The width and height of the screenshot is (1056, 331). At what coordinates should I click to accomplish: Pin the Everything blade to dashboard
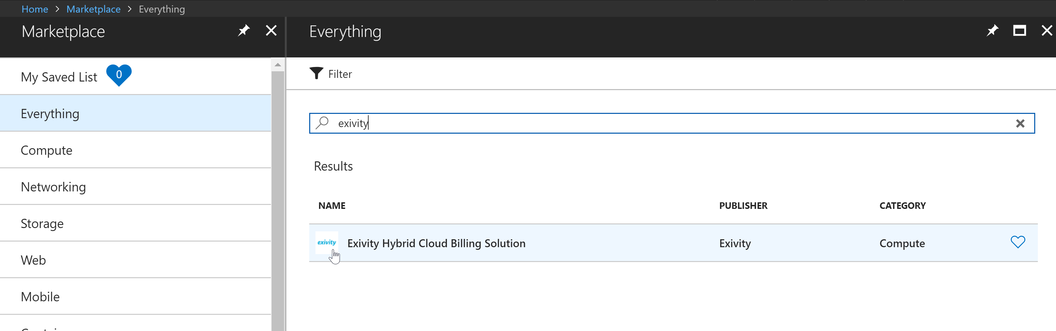point(992,30)
